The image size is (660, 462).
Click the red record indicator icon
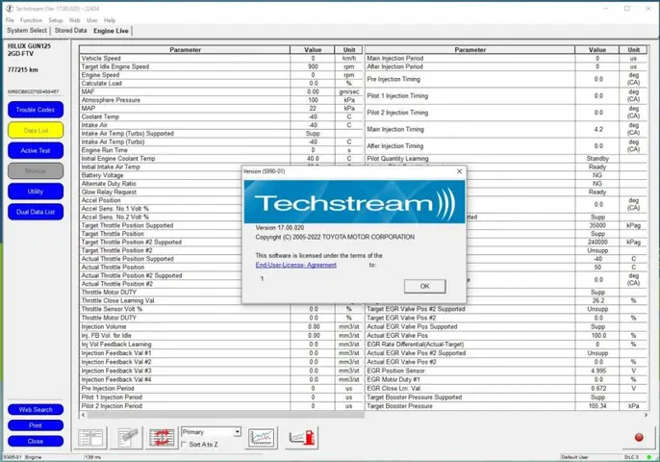point(639,438)
